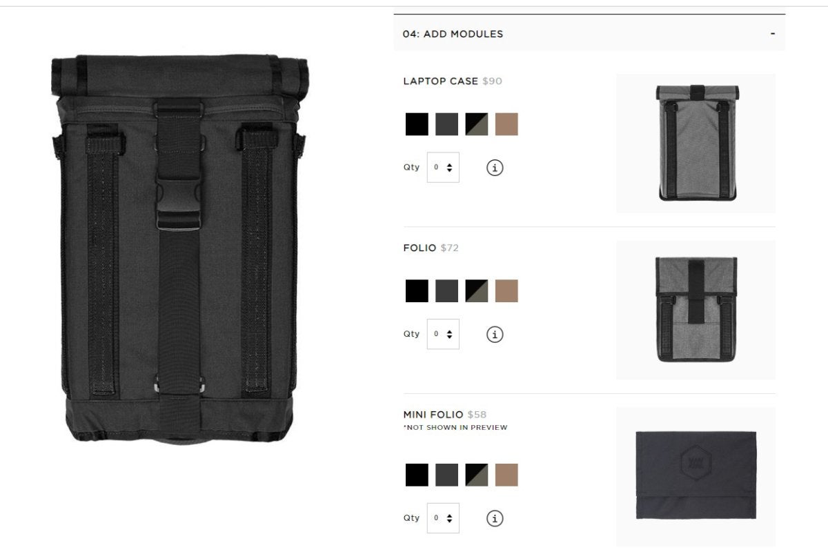Open info icon for Folio module
The image size is (828, 552).
pyautogui.click(x=495, y=335)
